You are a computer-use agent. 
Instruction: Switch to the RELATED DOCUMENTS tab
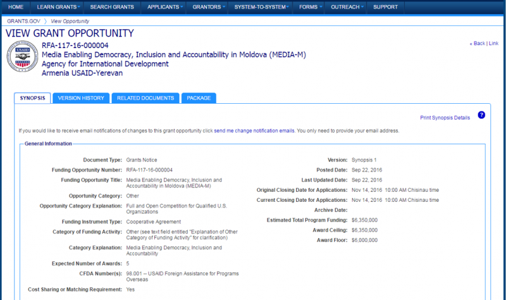(x=145, y=98)
